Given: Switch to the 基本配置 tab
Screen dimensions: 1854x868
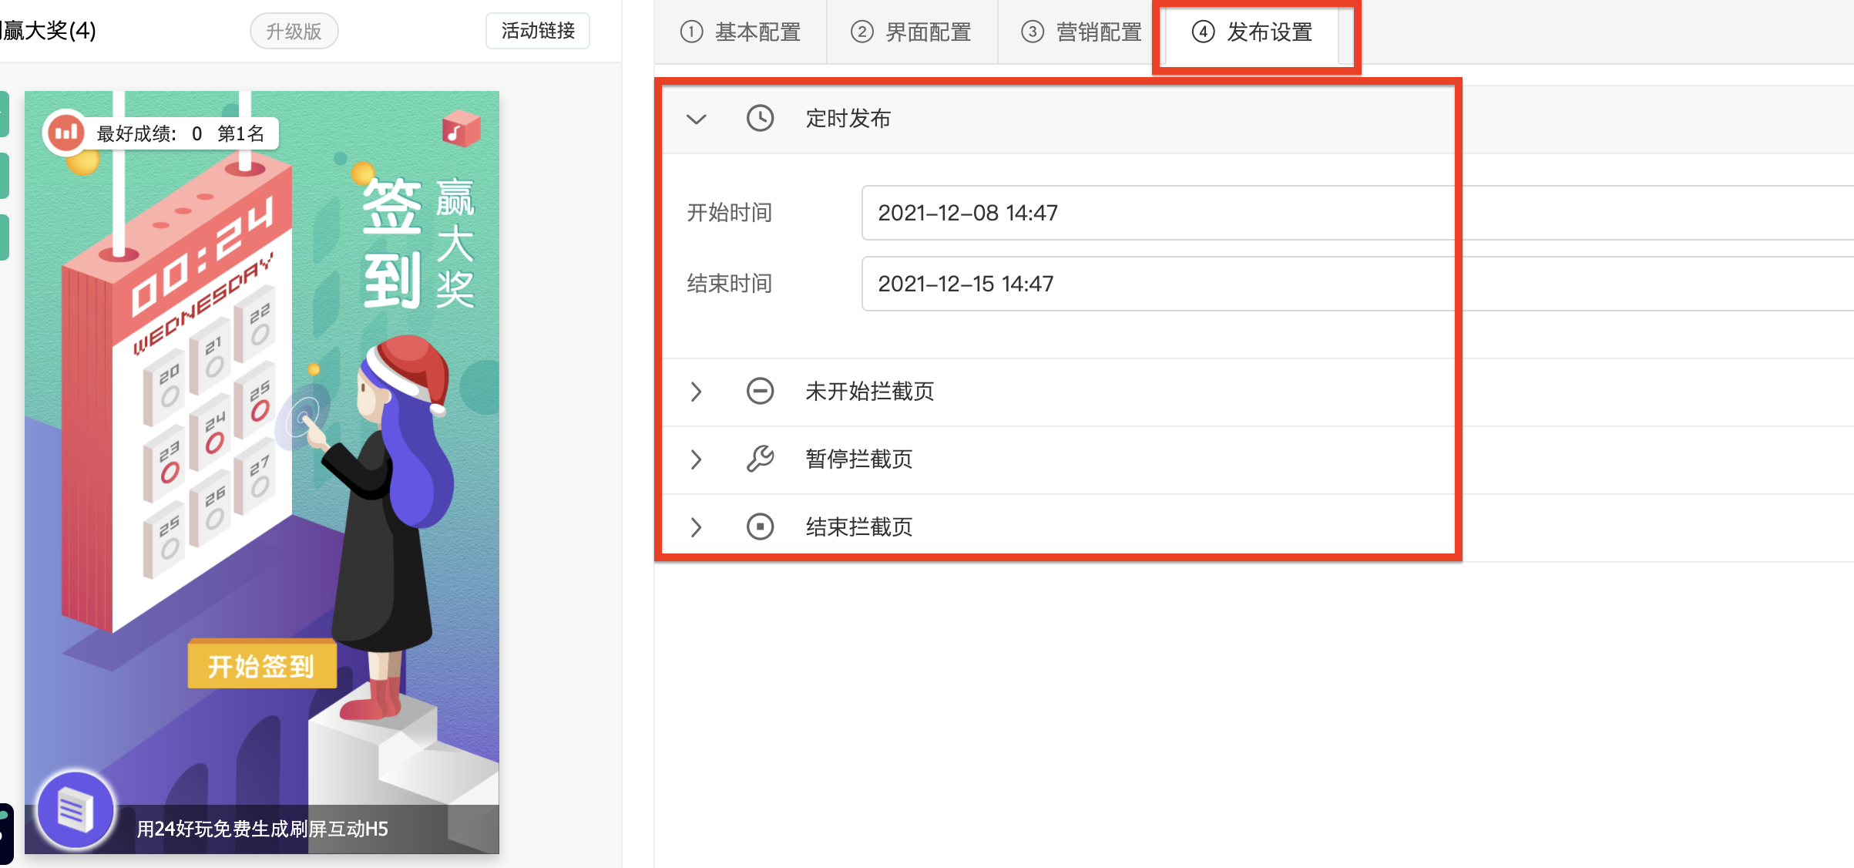Looking at the screenshot, I should (741, 32).
